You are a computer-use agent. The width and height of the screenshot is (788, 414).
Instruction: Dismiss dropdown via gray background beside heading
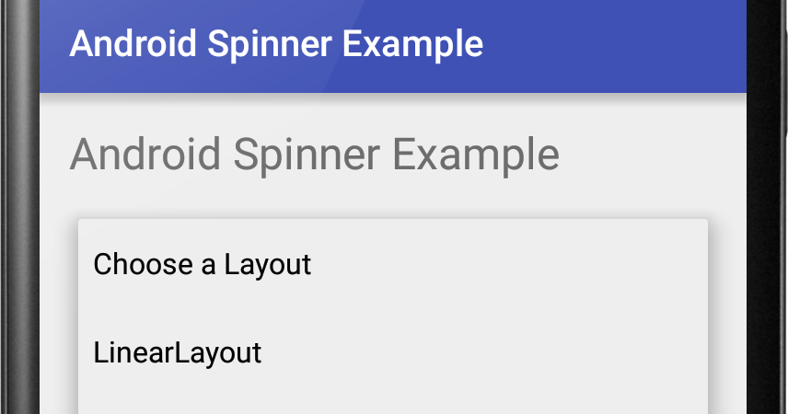654,155
